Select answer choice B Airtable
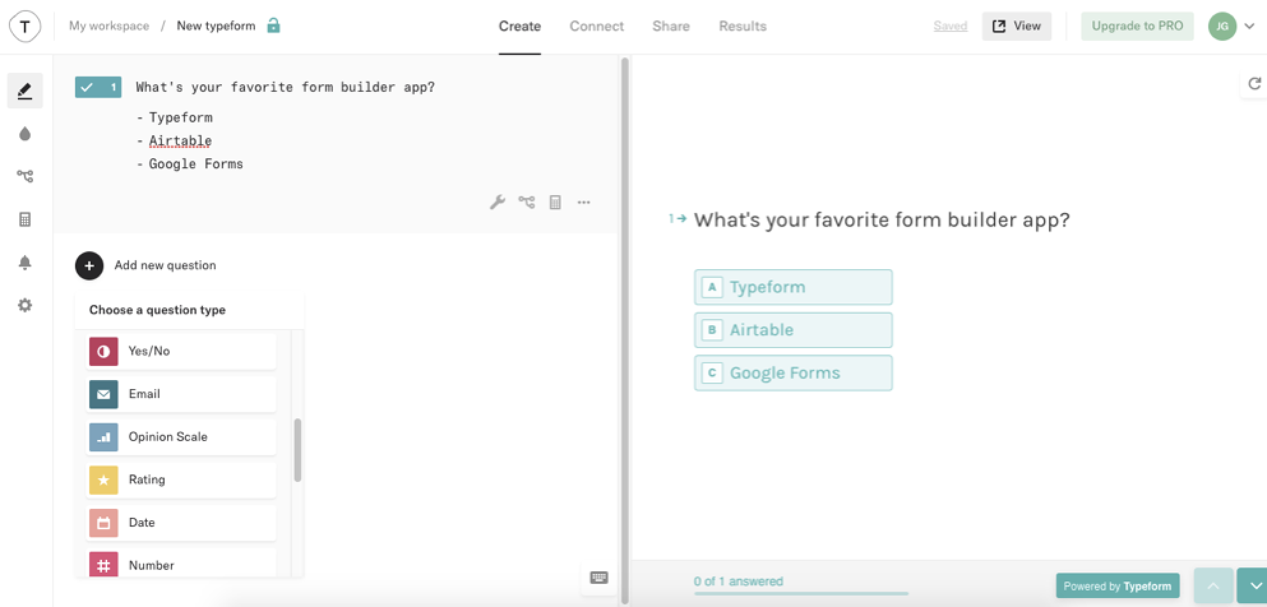1267x607 pixels. point(793,330)
